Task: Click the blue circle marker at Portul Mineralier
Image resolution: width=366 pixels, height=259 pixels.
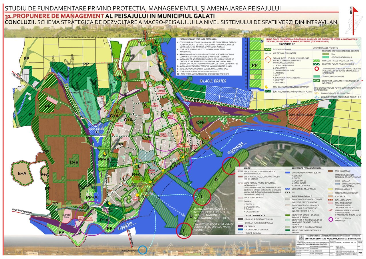Action: (x=143, y=250)
